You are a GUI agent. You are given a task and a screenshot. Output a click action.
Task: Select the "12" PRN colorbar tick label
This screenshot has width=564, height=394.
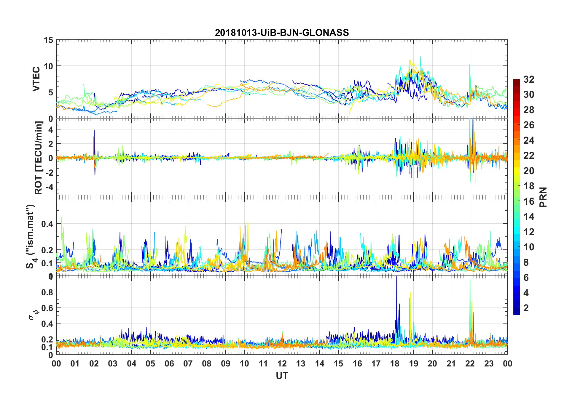[x=529, y=232]
